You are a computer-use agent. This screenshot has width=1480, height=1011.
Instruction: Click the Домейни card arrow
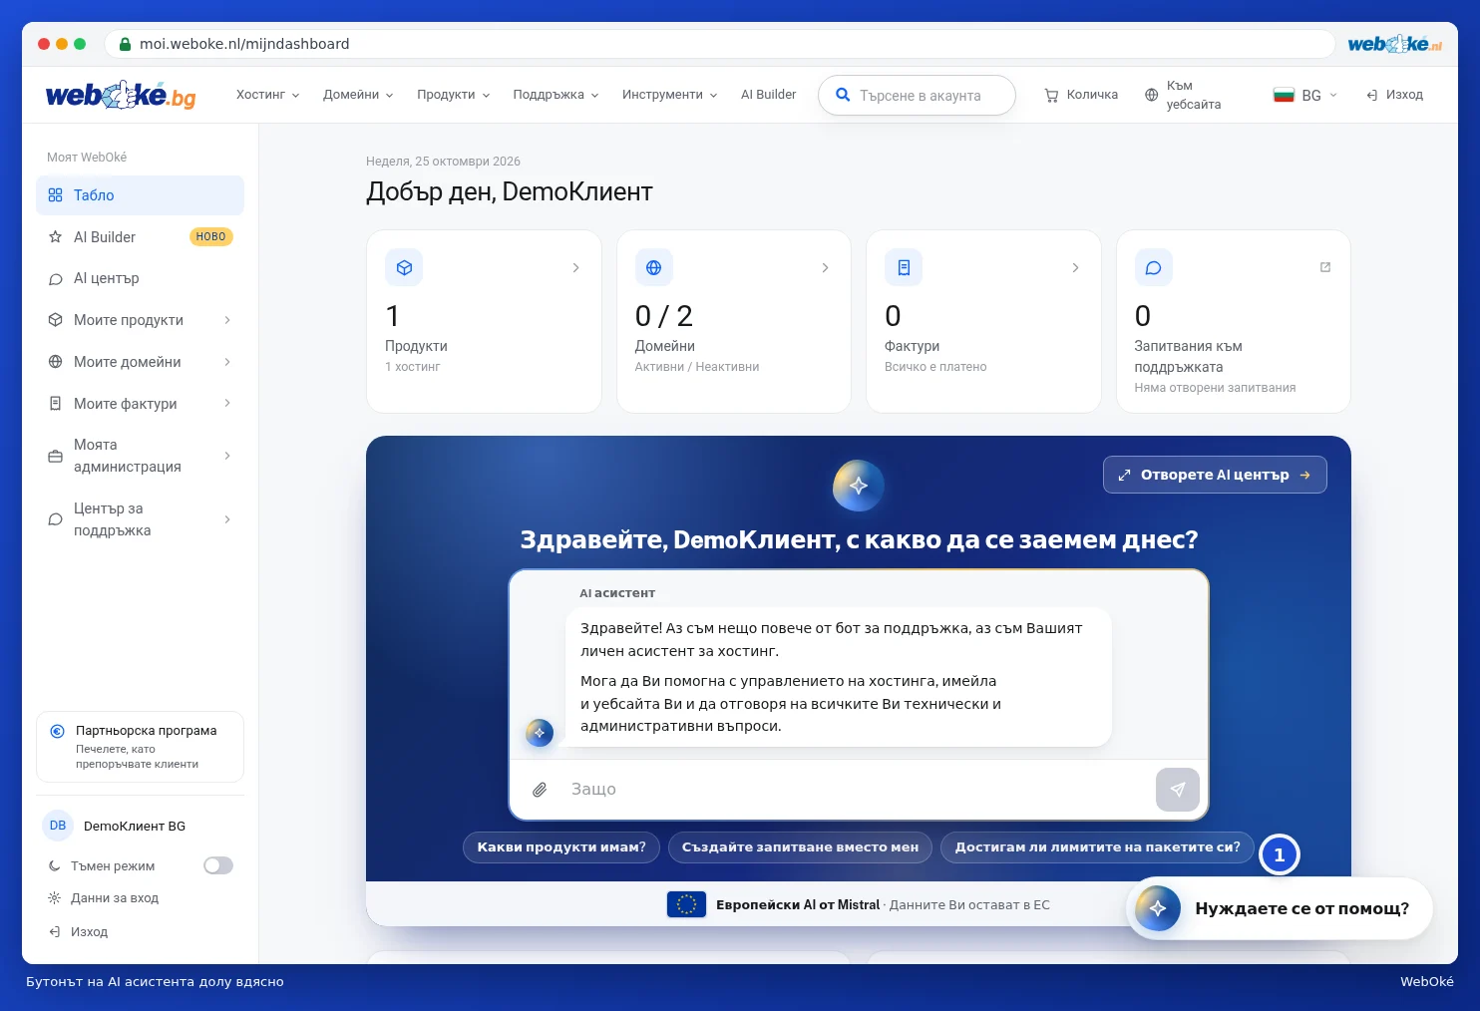(825, 268)
